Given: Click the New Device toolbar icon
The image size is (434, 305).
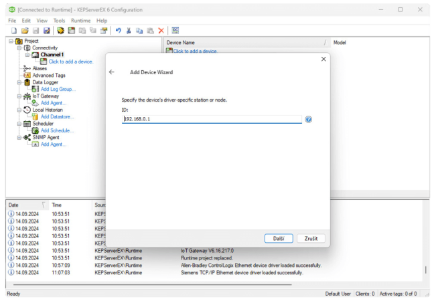Looking at the screenshot, I should tap(72, 31).
